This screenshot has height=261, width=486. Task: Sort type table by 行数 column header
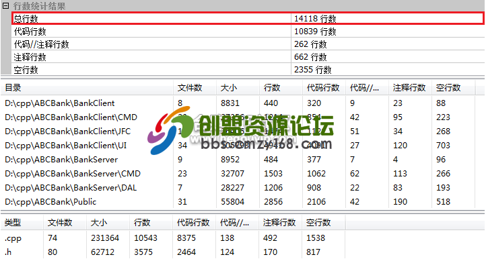coord(151,223)
